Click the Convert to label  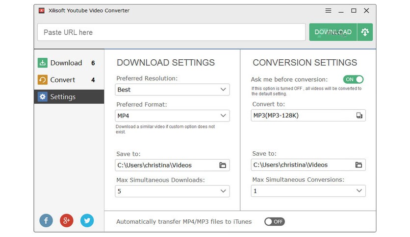click(x=269, y=104)
